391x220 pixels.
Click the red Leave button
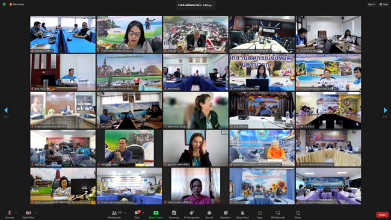382,215
